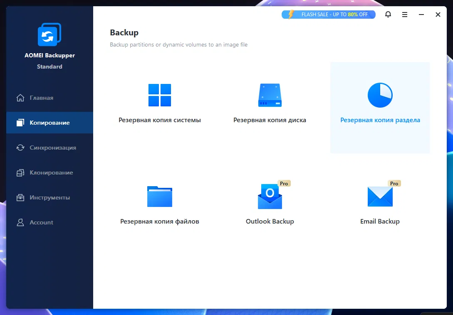453x315 pixels.
Task: Select Копирование in the sidebar
Action: [50, 123]
